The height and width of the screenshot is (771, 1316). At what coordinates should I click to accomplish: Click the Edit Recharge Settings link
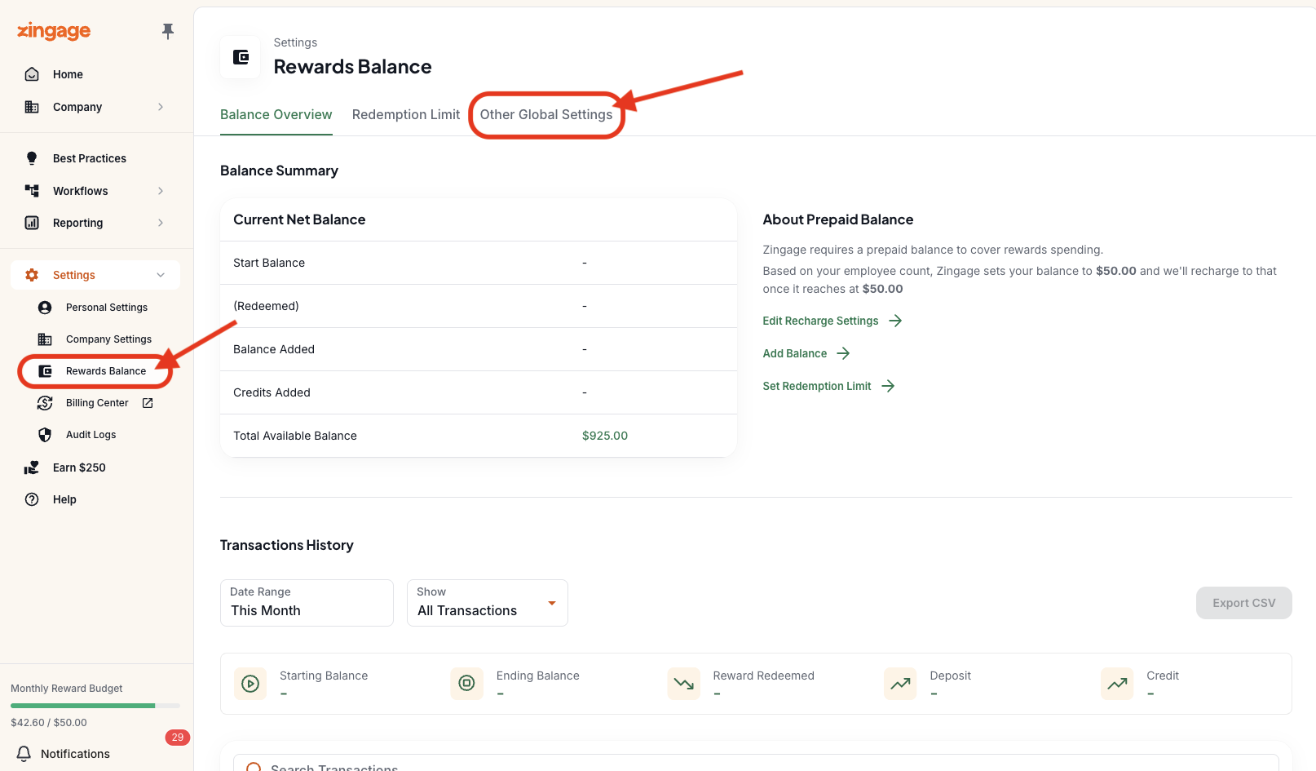pyautogui.click(x=820, y=321)
